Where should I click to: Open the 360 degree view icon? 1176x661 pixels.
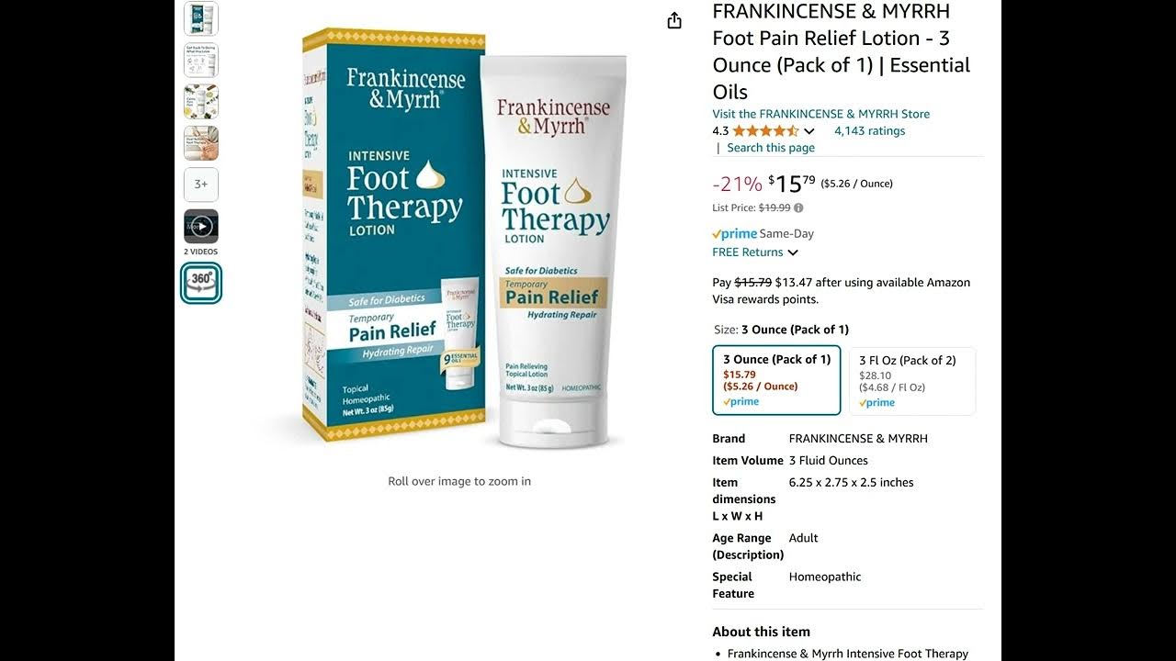tap(201, 284)
